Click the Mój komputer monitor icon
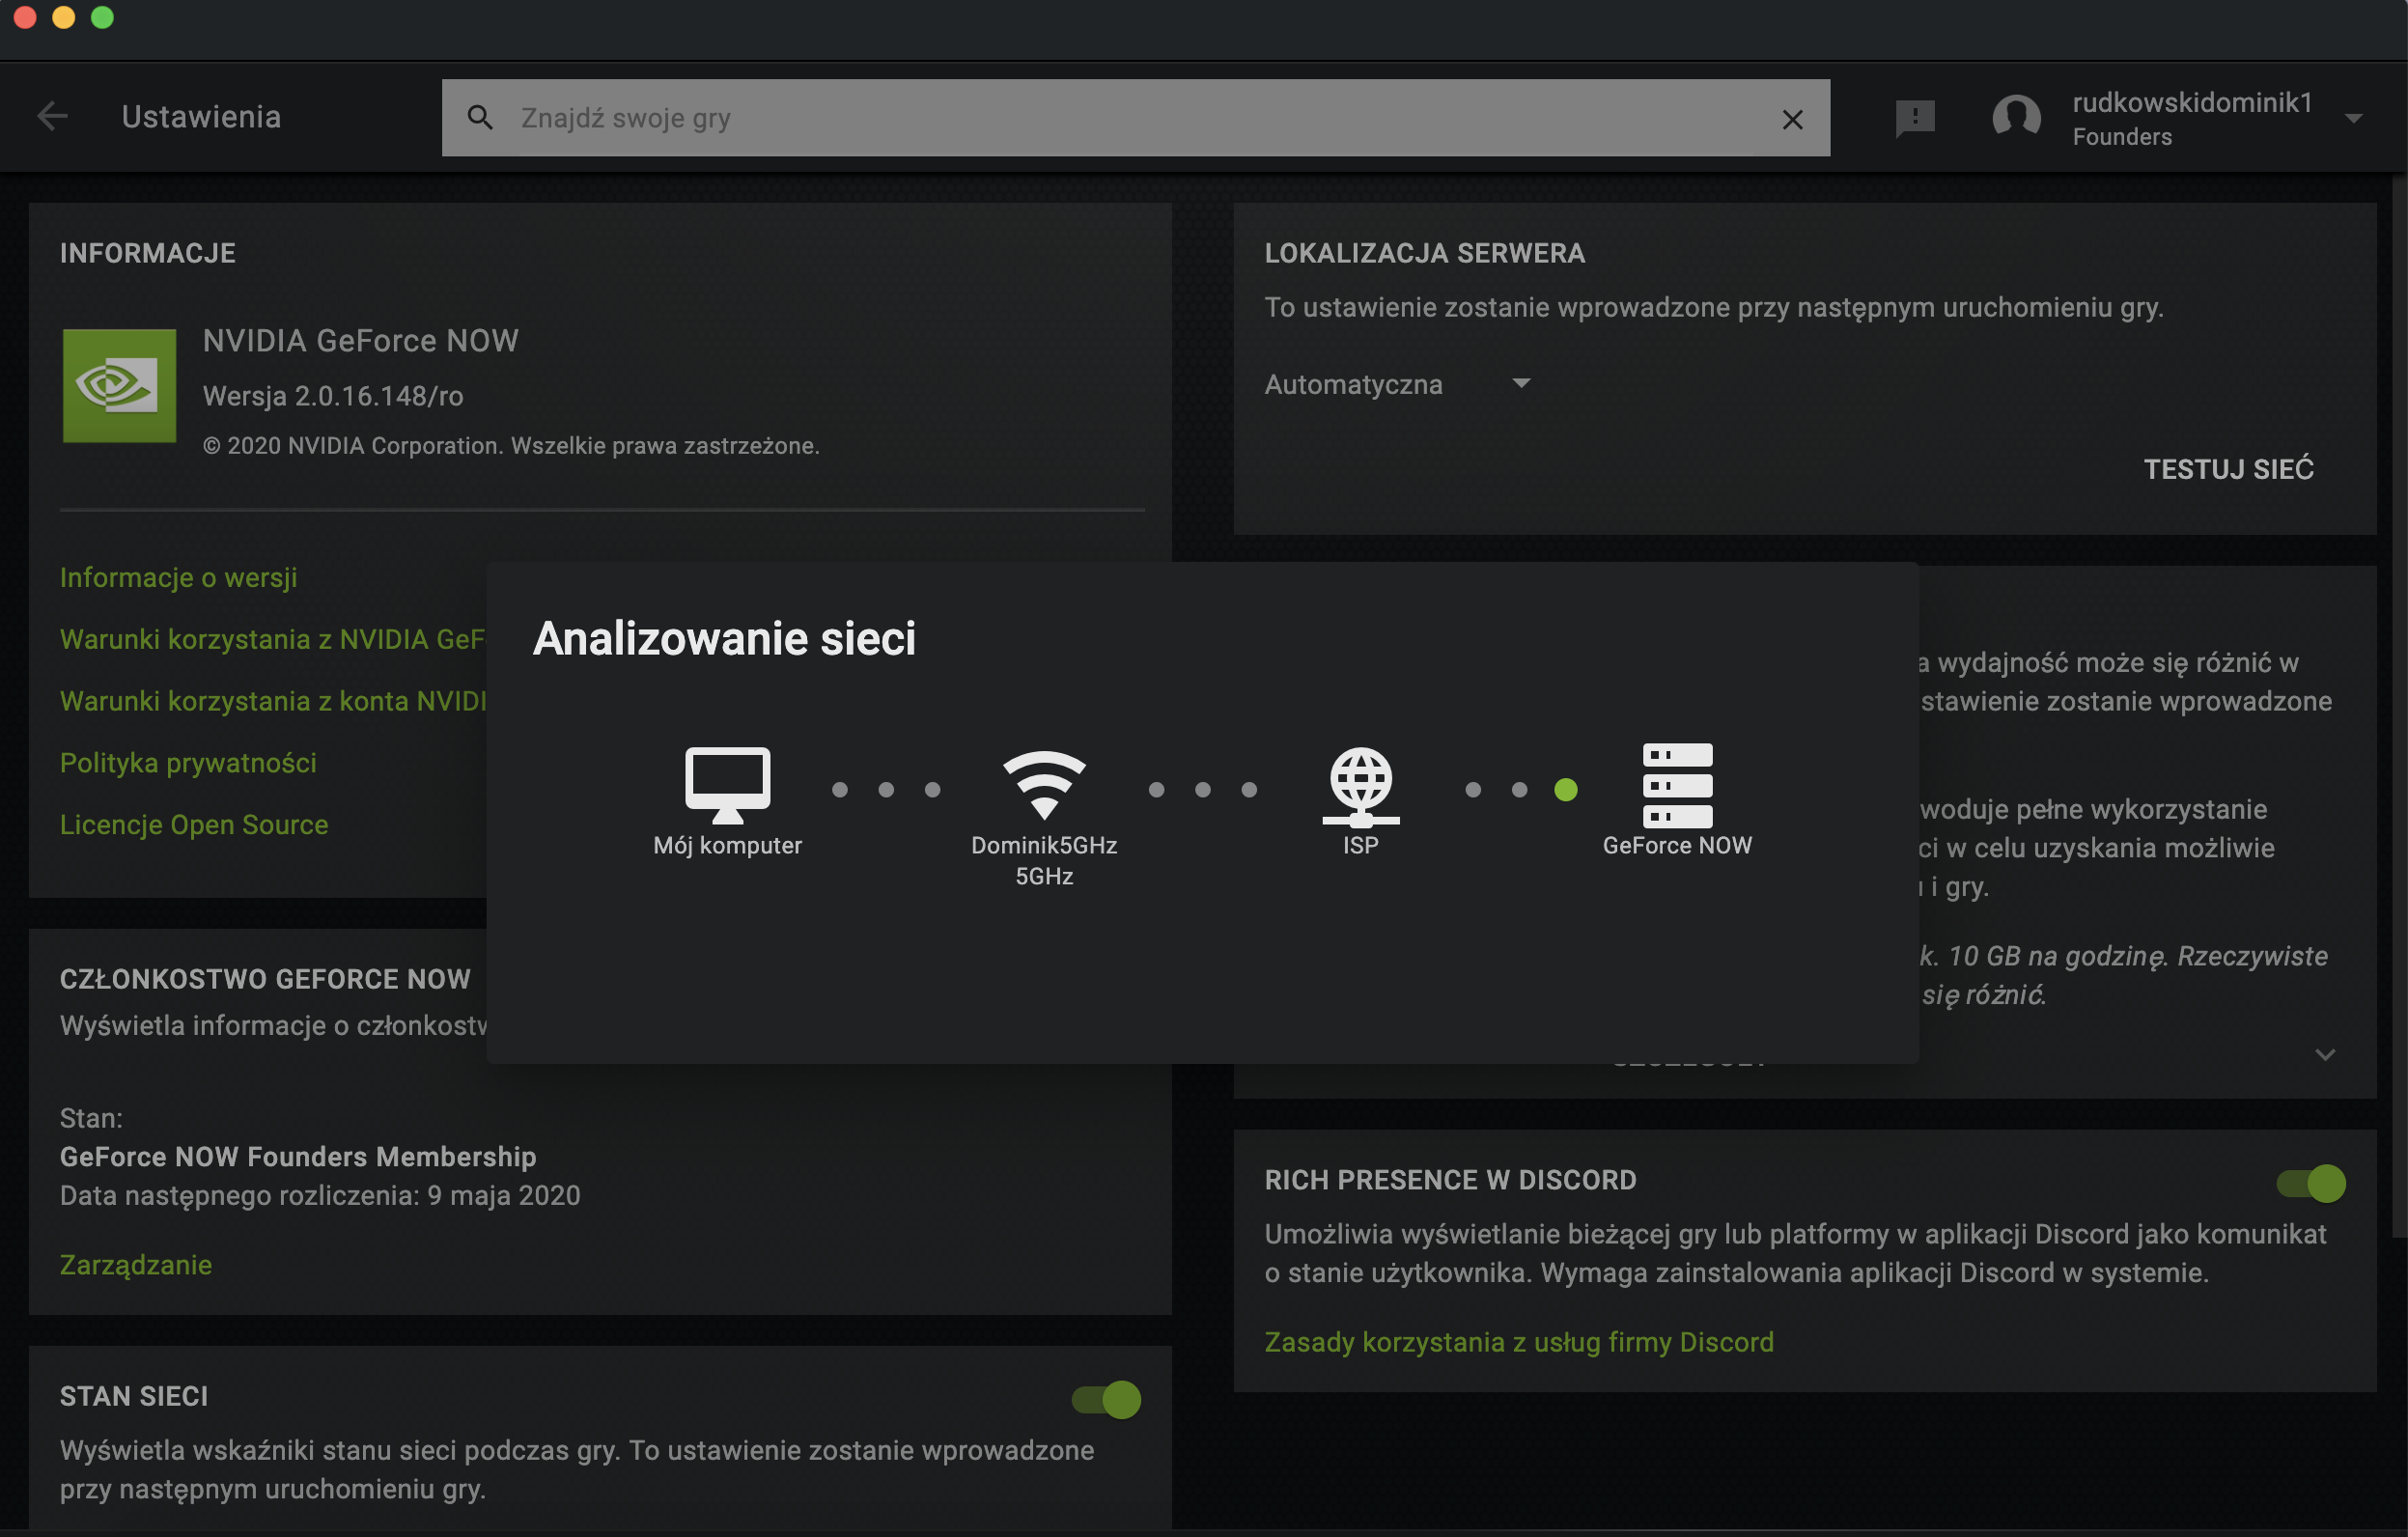 click(x=727, y=783)
